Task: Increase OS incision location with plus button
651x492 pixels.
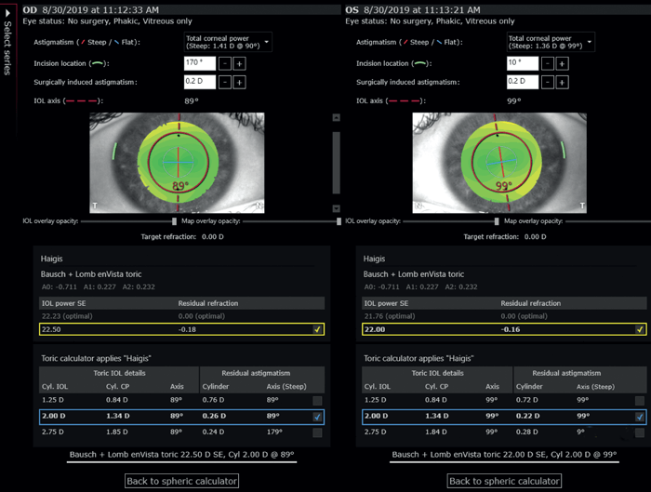Action: (562, 64)
